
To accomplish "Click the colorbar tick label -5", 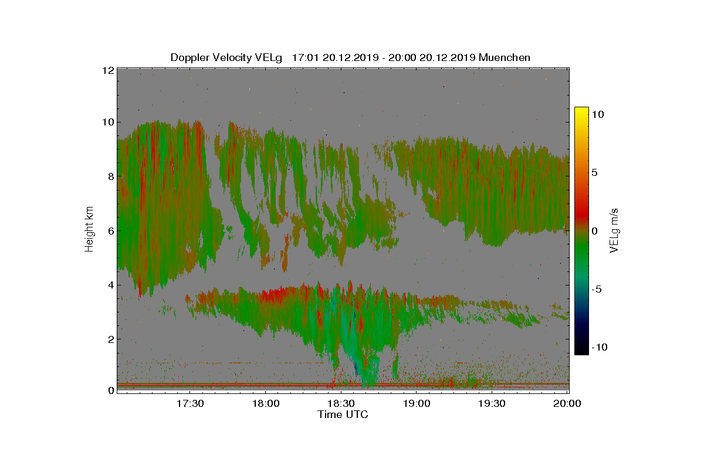I will point(596,289).
